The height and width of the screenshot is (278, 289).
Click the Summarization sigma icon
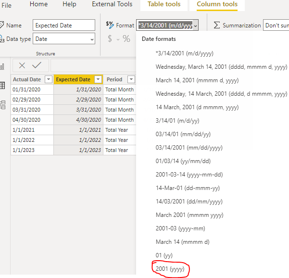coord(217,25)
